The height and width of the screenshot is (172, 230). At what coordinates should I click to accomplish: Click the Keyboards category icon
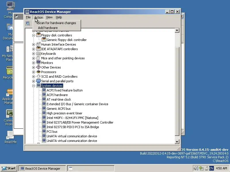coord(39,53)
